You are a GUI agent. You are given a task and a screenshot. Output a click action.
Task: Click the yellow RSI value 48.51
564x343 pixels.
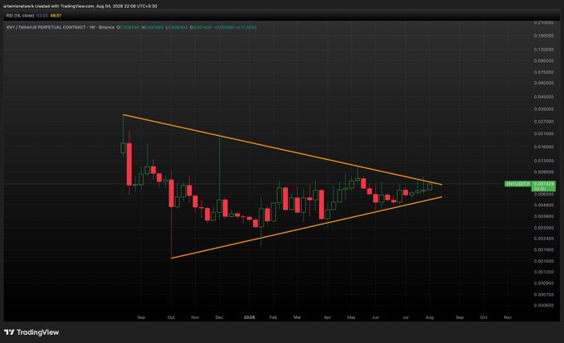[x=56, y=16]
